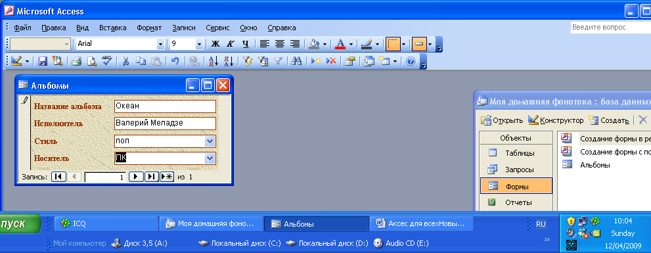Screen dimensions: 651x253
Task: Expand font color dropdown arrow
Action: (x=351, y=43)
